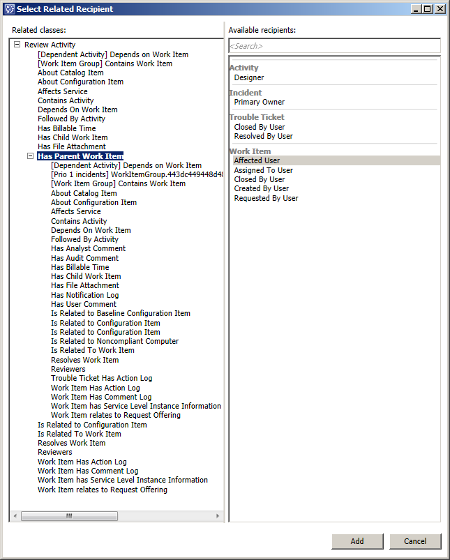Collapse the Has Parent Work Item node

(31, 156)
